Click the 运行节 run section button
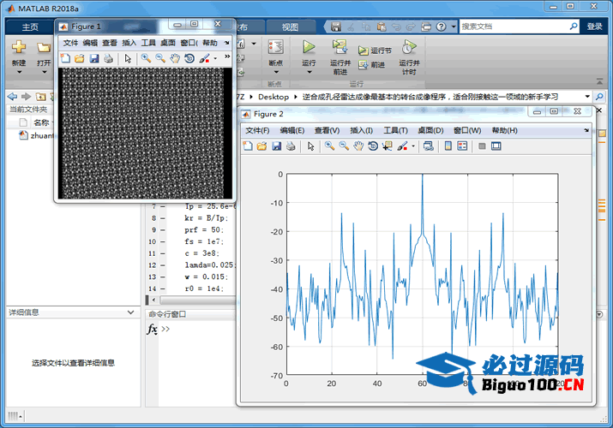 point(376,51)
